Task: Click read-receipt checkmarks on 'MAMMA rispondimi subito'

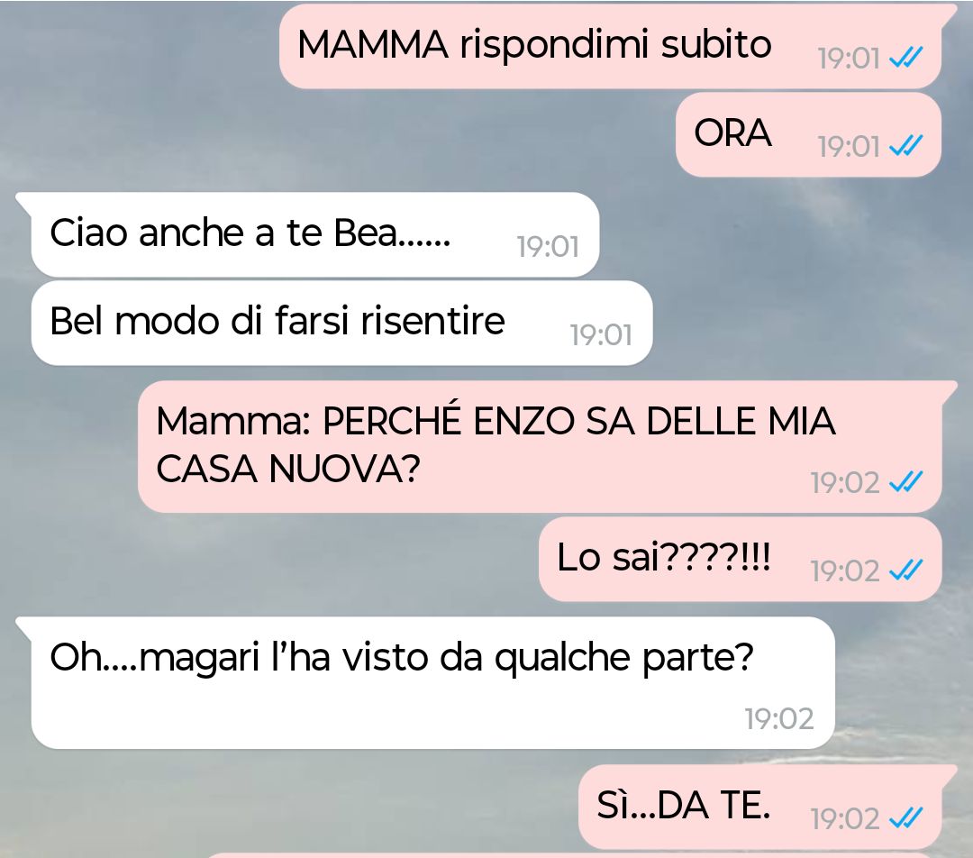Action: (906, 58)
